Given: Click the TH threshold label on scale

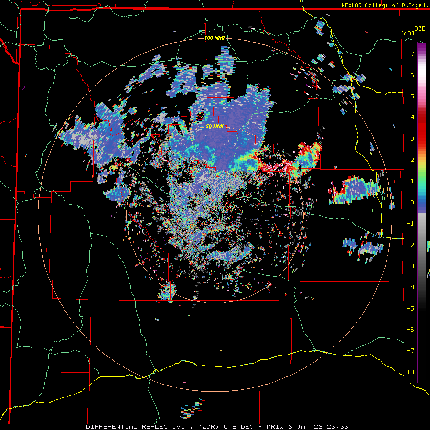Looking at the screenshot, I should click(x=410, y=372).
